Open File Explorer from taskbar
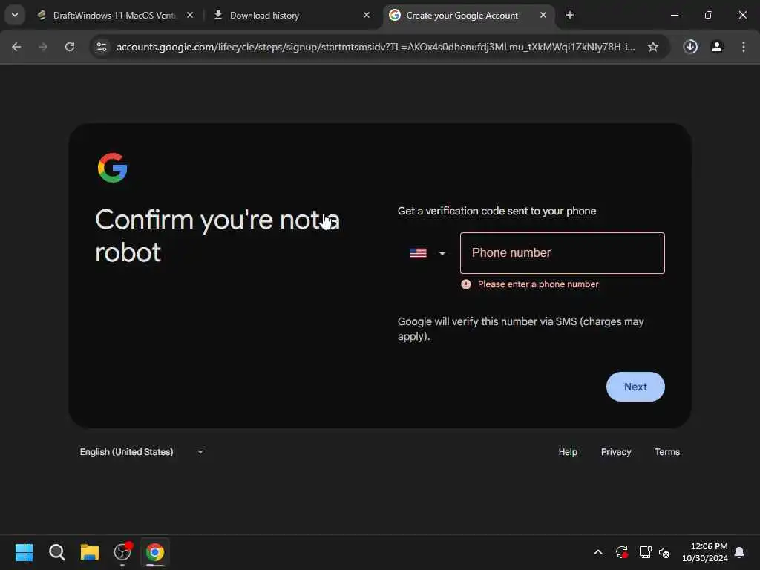760x570 pixels. point(90,552)
